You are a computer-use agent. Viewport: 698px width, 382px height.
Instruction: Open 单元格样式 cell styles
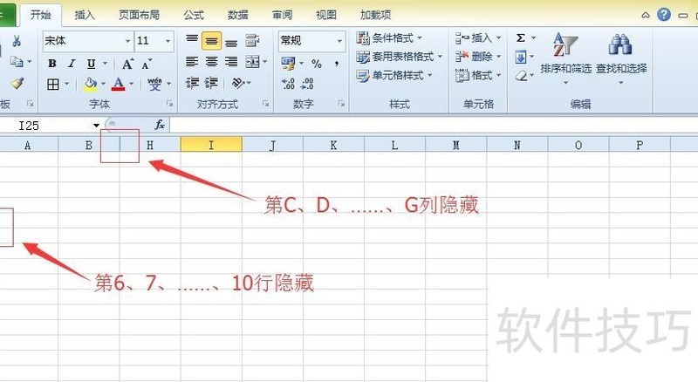tap(394, 76)
